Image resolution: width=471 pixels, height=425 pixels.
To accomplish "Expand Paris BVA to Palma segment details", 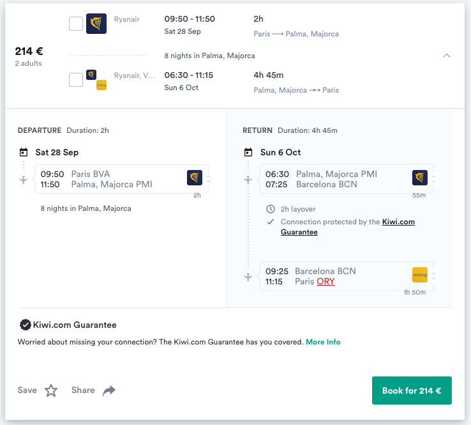I will click(209, 179).
